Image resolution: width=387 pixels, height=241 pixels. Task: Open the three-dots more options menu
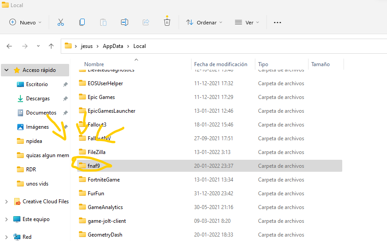point(278,23)
